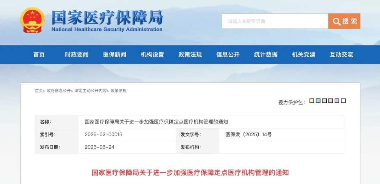Select the yellow eye-protection color swatch
This screenshot has height=184, width=380.
312,101
